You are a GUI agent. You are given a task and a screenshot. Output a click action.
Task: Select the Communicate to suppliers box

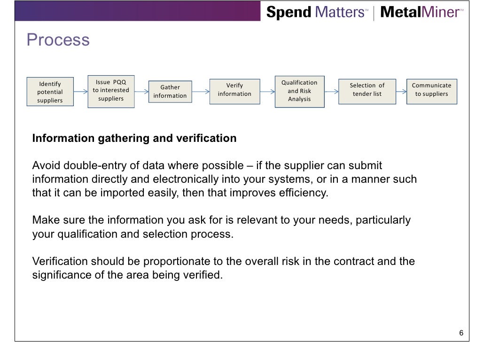point(431,91)
